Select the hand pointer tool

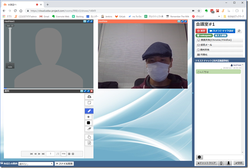[89, 137]
